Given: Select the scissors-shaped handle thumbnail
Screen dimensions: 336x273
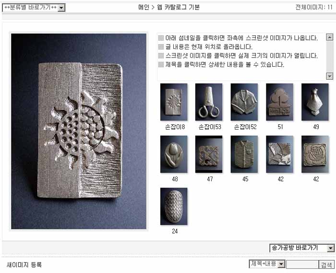Looking at the screenshot, I should point(209,102).
